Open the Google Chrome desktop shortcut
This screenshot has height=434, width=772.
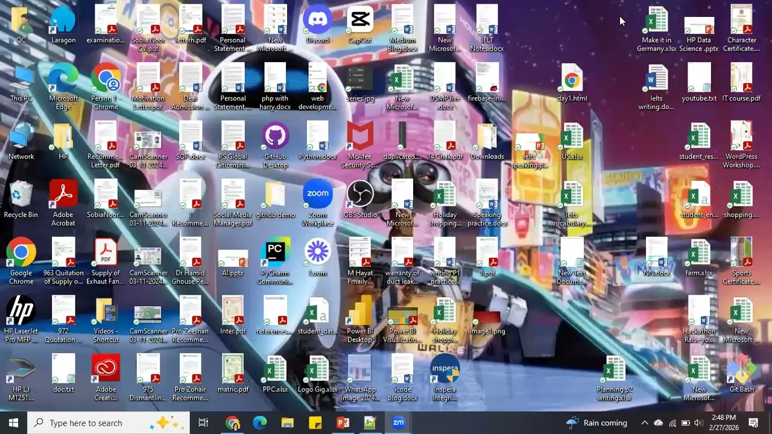coord(21,262)
